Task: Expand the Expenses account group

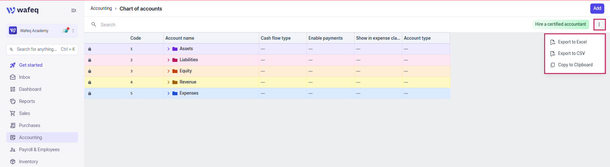Action: pos(169,93)
